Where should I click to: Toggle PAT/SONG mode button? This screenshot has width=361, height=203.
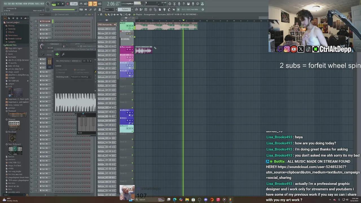coord(54,4)
